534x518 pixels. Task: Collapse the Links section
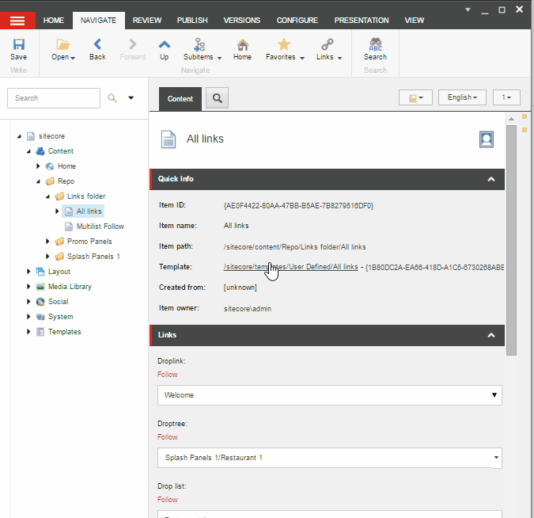coord(491,335)
